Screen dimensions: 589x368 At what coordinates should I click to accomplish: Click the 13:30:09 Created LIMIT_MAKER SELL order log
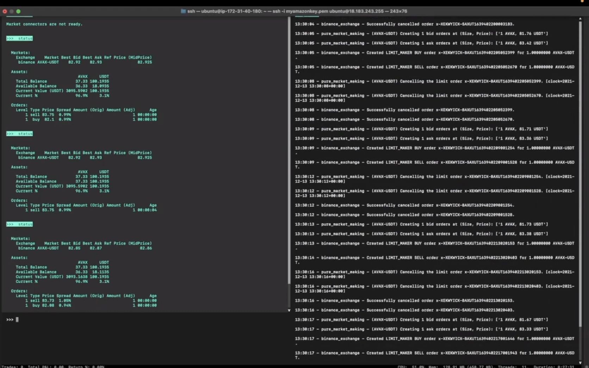coord(434,164)
